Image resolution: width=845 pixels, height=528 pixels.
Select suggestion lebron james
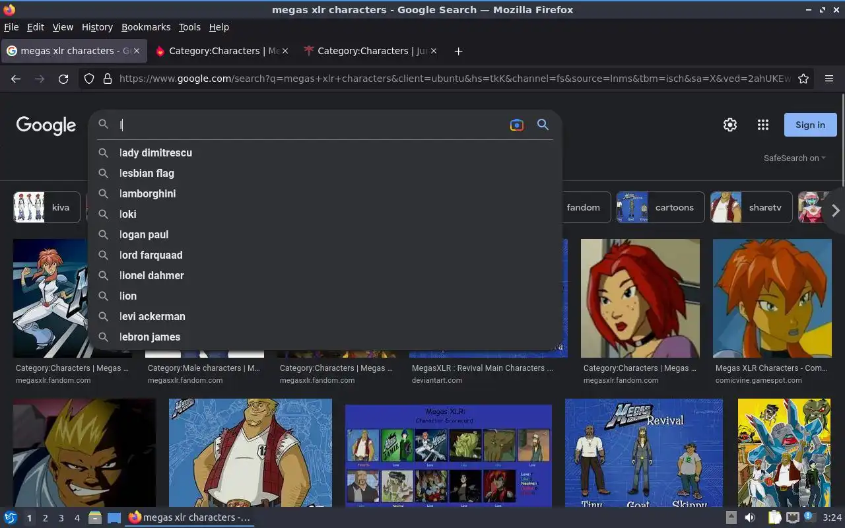pyautogui.click(x=325, y=337)
